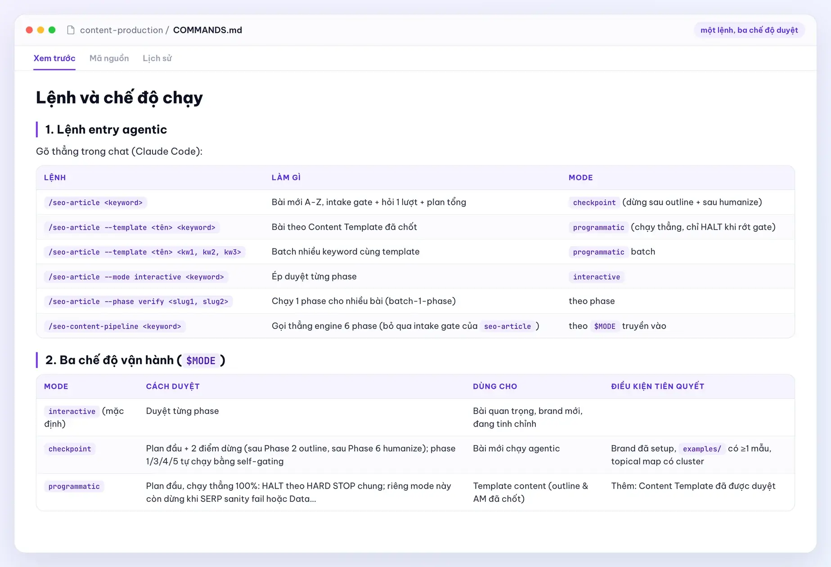This screenshot has height=567, width=831.
Task: Click the '1. Lệnh entry agentic' heading
Action: (x=106, y=130)
